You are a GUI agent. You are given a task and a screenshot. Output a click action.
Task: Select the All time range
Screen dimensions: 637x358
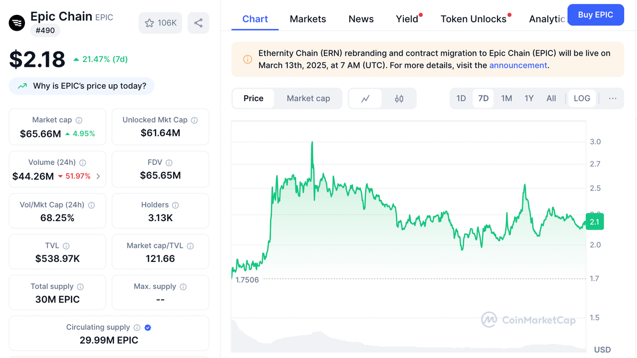[552, 99]
